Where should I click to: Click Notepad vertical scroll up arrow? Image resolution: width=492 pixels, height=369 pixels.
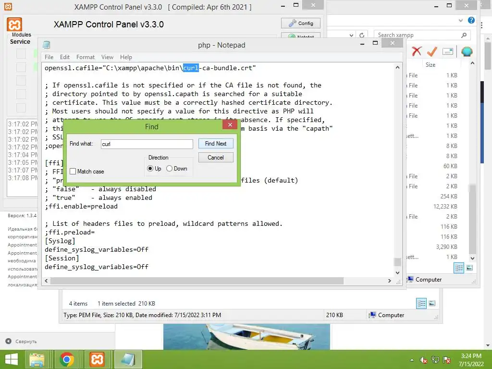coord(397,67)
